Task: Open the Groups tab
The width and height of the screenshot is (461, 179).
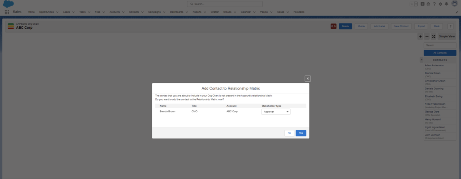Action: 227,12
